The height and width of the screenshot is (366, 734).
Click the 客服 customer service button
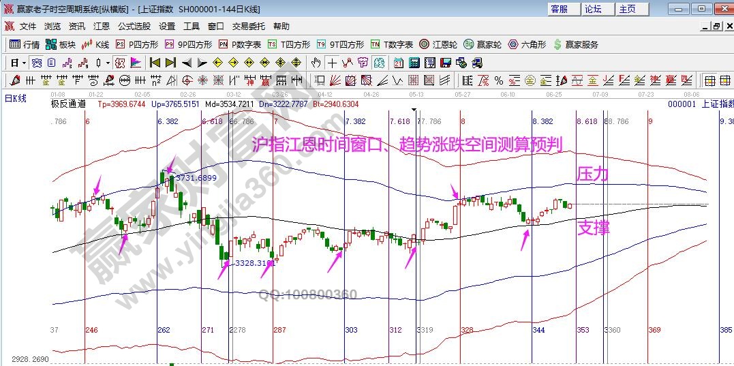pos(559,9)
